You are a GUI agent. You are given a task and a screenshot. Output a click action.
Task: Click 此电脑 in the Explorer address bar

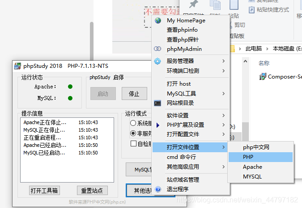tap(254, 49)
